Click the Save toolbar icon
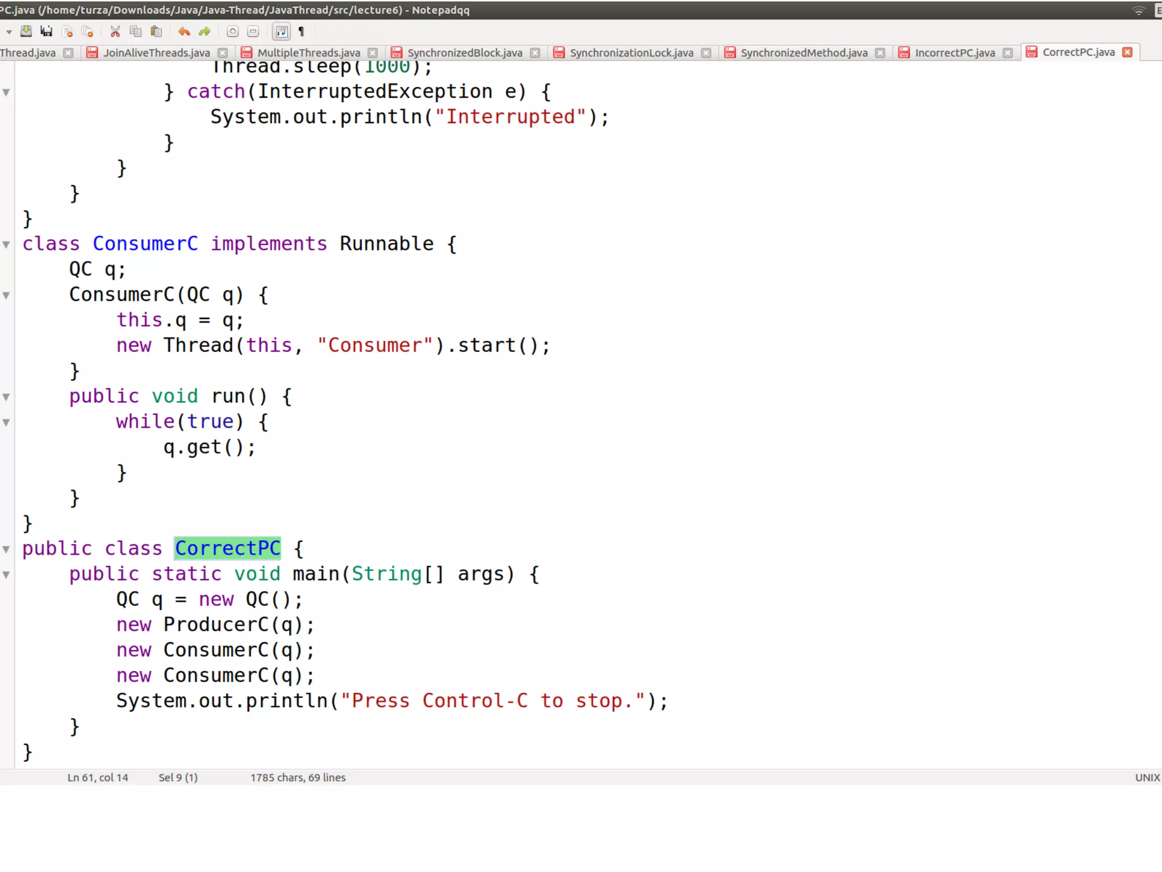The width and height of the screenshot is (1162, 872). click(x=26, y=32)
